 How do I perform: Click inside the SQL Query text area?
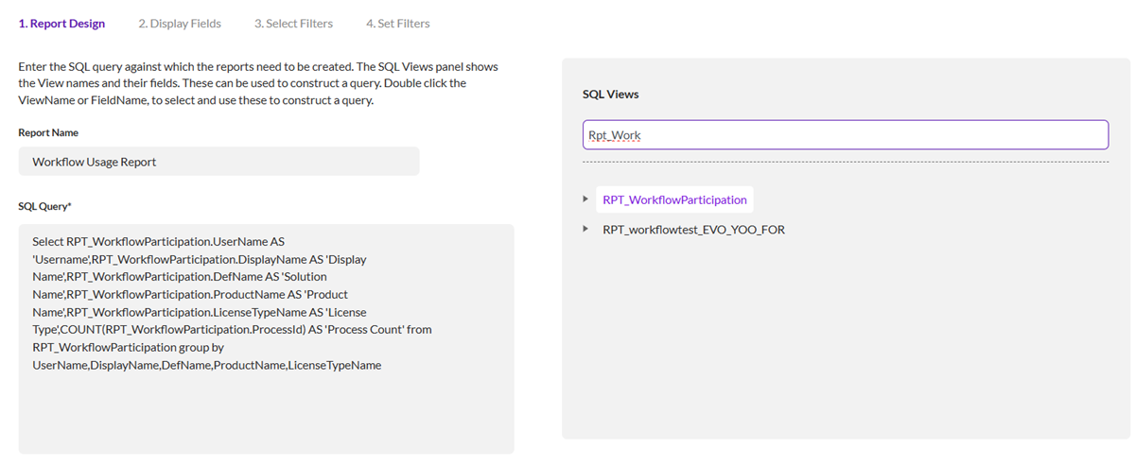pyautogui.click(x=266, y=406)
